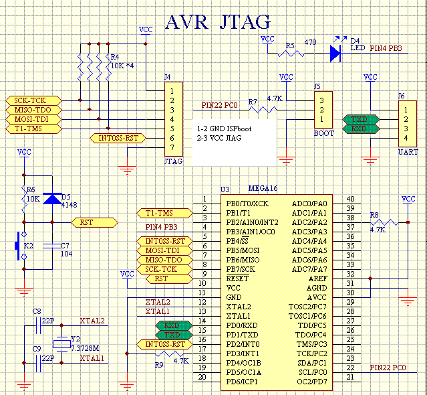
Task: Click the XTAL1 net label near C9
Action: [x=92, y=358]
